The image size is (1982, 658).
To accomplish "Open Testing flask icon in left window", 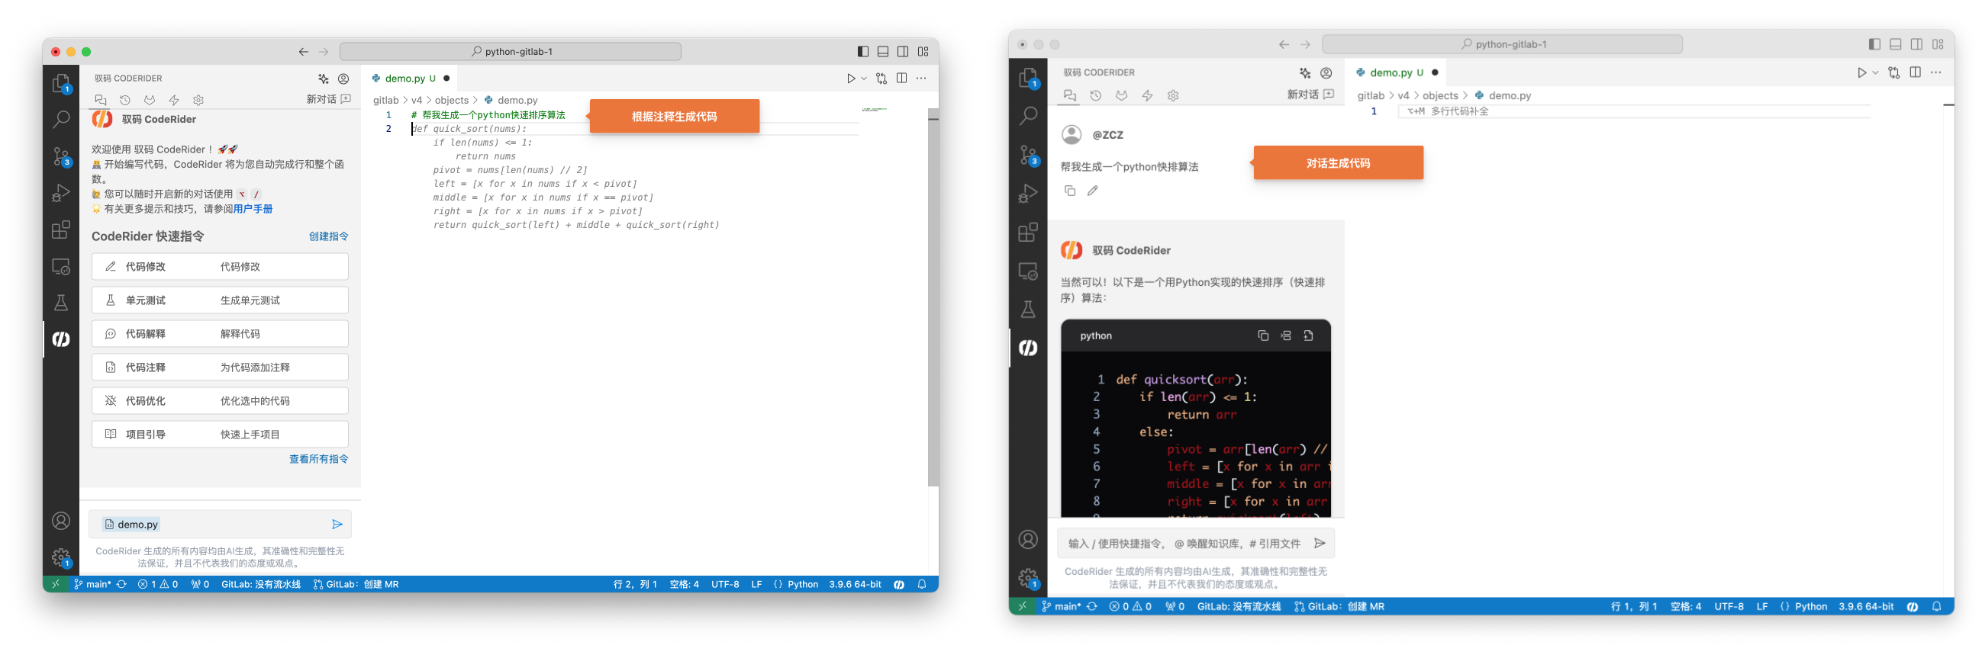I will click(x=61, y=303).
